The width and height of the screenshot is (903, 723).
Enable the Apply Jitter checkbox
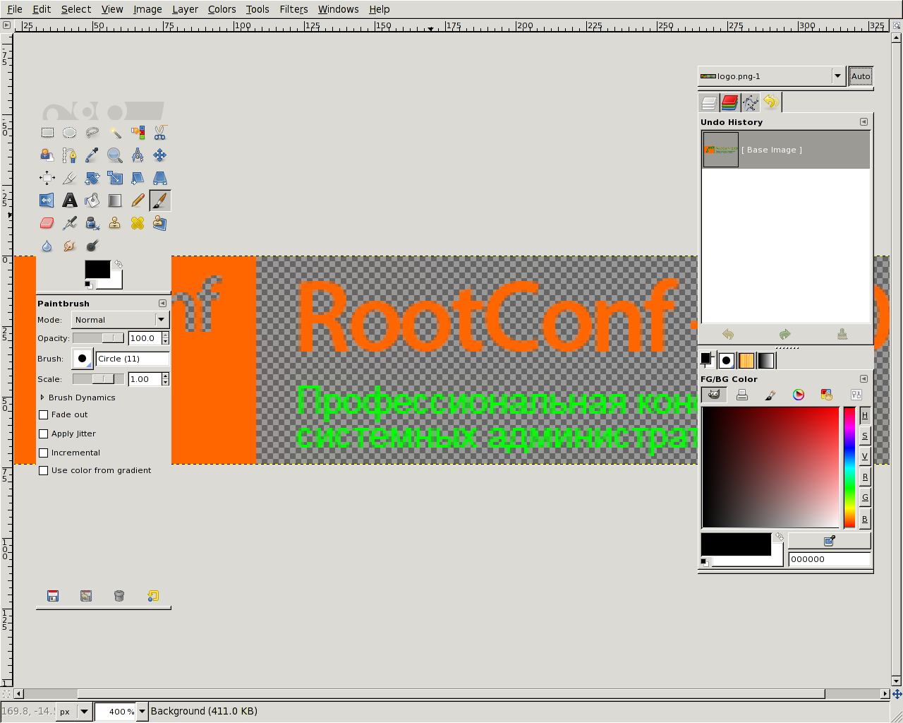(44, 434)
